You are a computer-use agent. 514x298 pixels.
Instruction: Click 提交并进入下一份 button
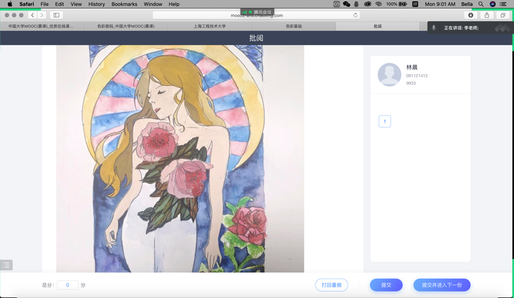click(x=441, y=285)
